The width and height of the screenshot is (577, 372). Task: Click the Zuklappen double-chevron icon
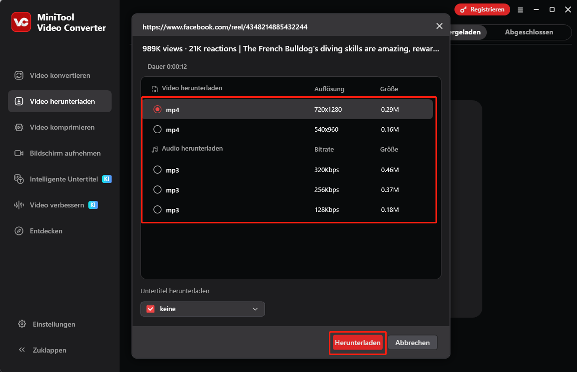[22, 350]
